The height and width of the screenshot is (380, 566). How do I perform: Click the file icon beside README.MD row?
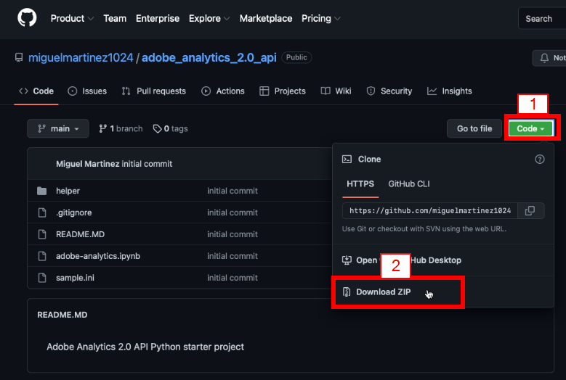click(x=42, y=234)
